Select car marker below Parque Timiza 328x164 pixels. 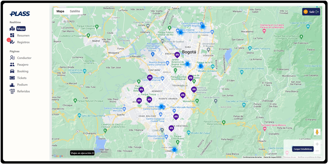tap(149, 100)
